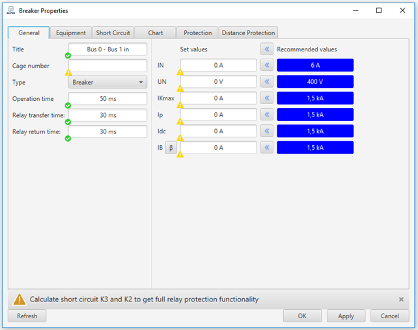Maximize the Breaker Properties window
Image resolution: width=418 pixels, height=330 pixels.
[x=379, y=10]
